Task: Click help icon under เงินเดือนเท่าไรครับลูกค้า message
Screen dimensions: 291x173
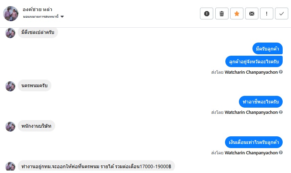Action: (x=281, y=152)
